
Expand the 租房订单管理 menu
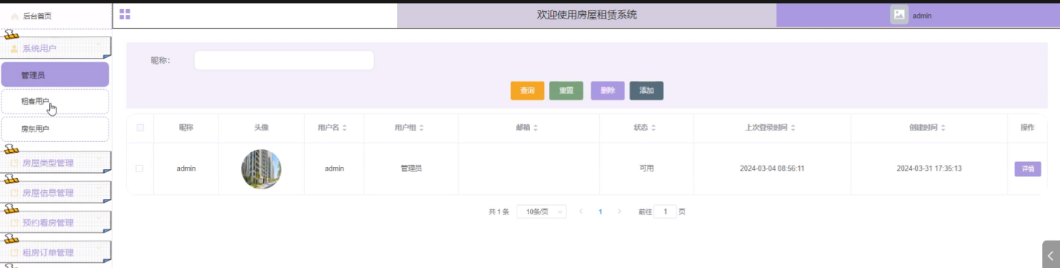point(56,252)
